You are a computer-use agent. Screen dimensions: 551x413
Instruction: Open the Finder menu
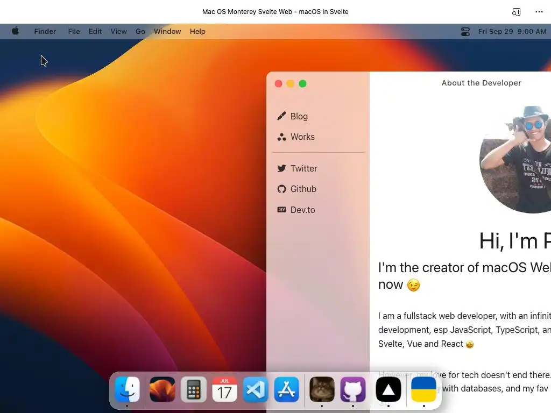pos(45,31)
